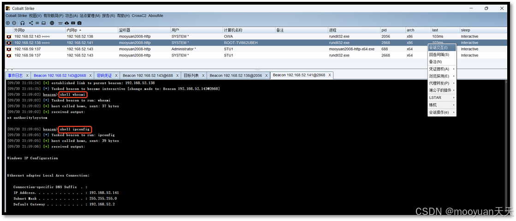Close the 事件日志 tab
The image size is (516, 221).
tap(27, 75)
